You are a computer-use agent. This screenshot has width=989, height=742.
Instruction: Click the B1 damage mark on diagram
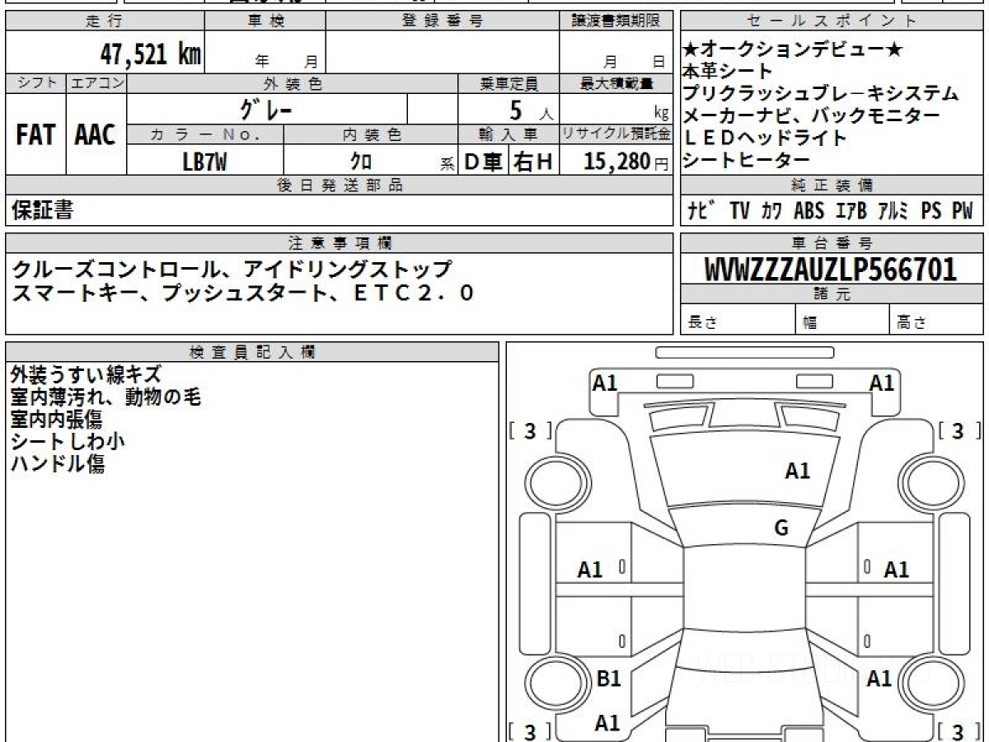tap(608, 679)
